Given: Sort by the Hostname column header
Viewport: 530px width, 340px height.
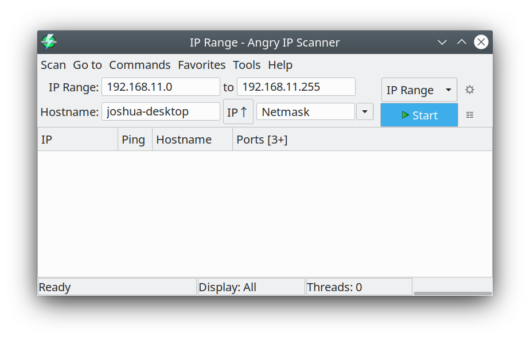Looking at the screenshot, I should coord(192,140).
